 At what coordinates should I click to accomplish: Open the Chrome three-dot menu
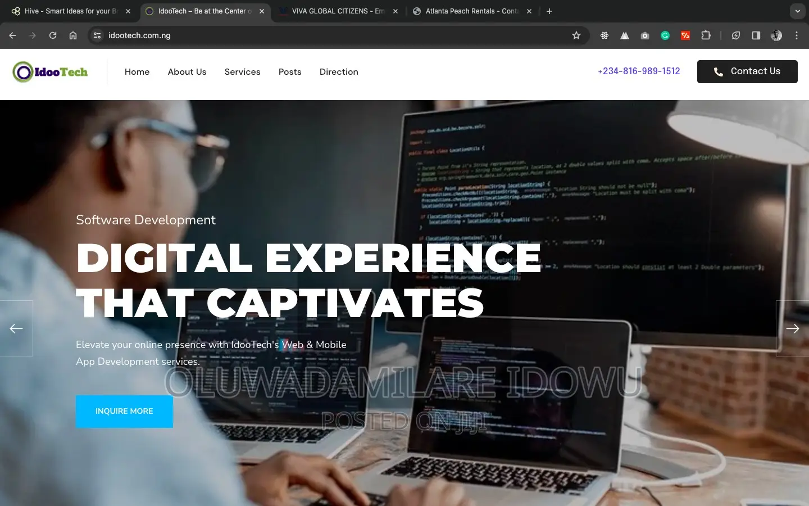tap(797, 35)
